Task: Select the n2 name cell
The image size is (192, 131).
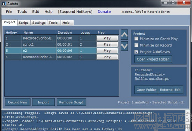Action: click(39, 51)
